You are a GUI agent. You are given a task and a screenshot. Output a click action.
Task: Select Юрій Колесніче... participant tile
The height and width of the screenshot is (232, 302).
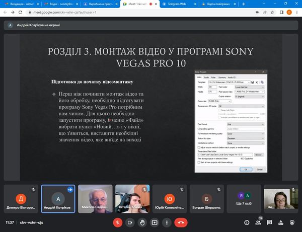[170, 199]
